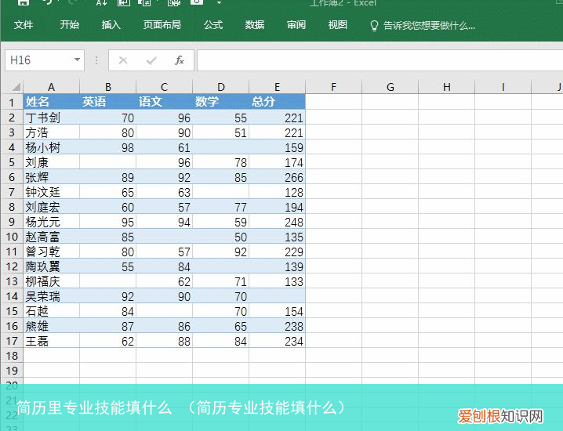The width and height of the screenshot is (563, 431).
Task: Select the cell with name 刘康
Action: [51, 162]
